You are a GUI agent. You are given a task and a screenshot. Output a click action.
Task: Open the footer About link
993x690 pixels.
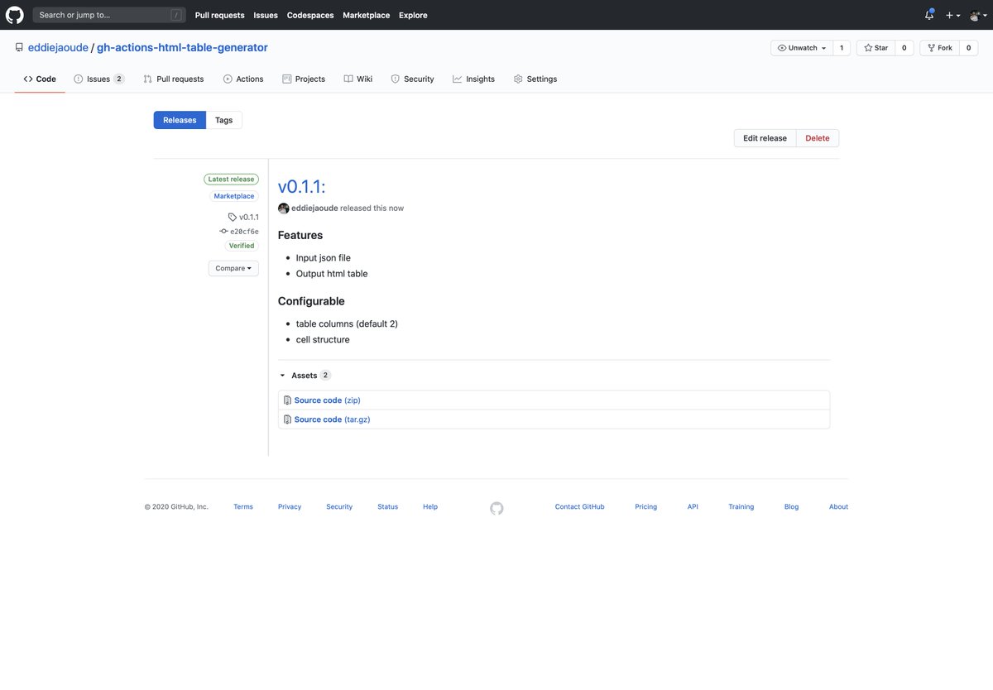(x=839, y=507)
